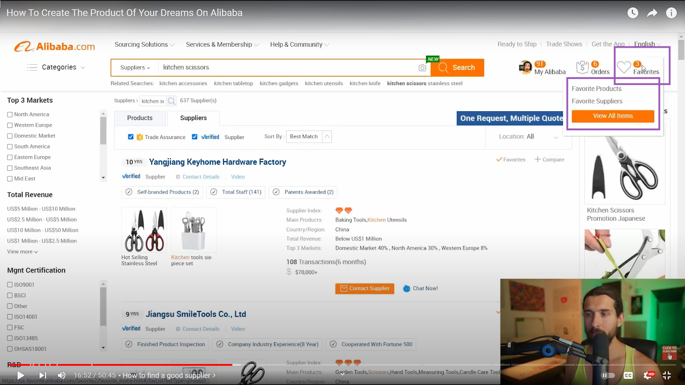685x385 pixels.
Task: Turn on closed captions
Action: [628, 375]
